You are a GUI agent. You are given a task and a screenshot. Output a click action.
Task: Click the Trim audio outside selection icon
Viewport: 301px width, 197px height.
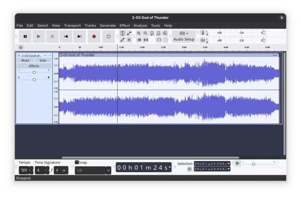tap(139, 40)
